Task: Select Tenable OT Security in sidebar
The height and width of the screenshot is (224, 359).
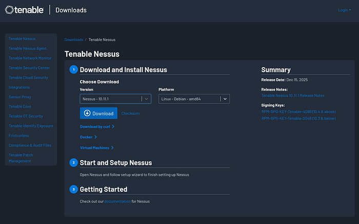Action: [x=26, y=116]
